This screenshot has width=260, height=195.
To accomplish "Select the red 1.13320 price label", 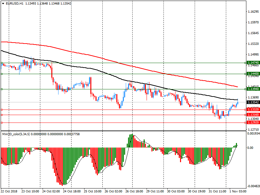I will pos(253,110).
